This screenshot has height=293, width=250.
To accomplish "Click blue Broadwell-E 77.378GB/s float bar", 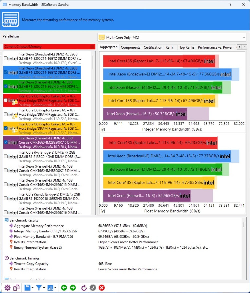I will click(x=167, y=156).
